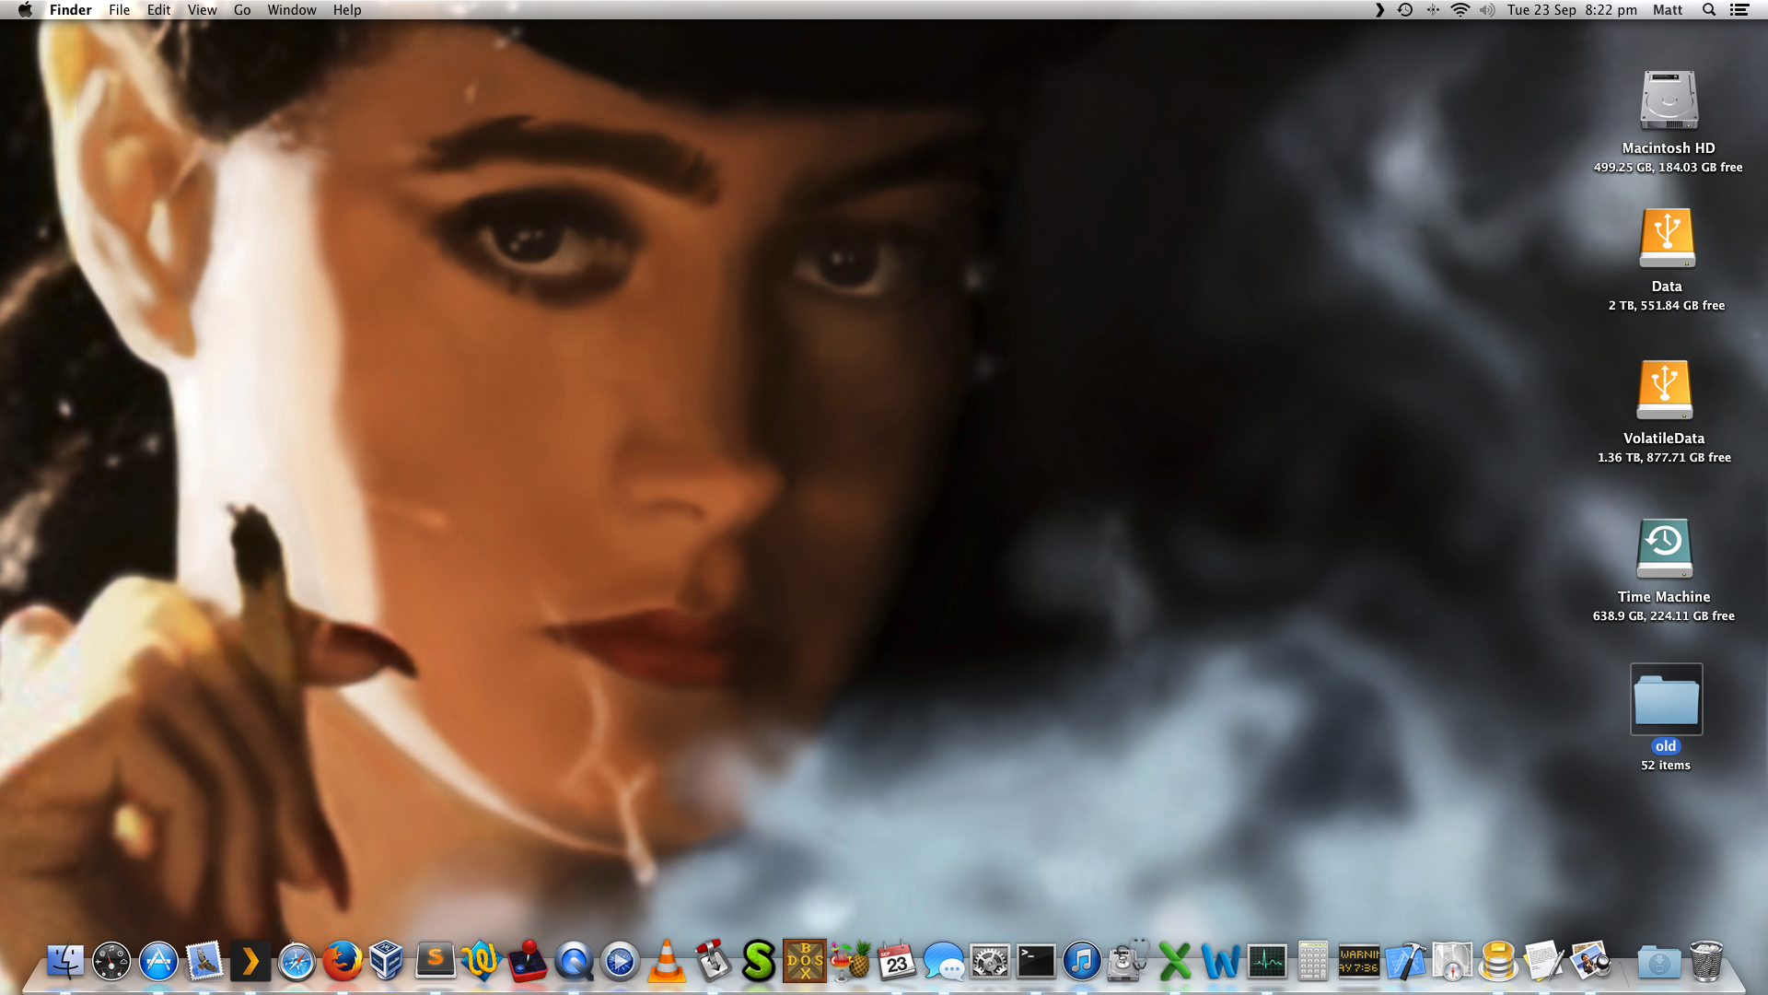Open the Edit menu
Image resolution: width=1768 pixels, height=995 pixels.
point(158,10)
